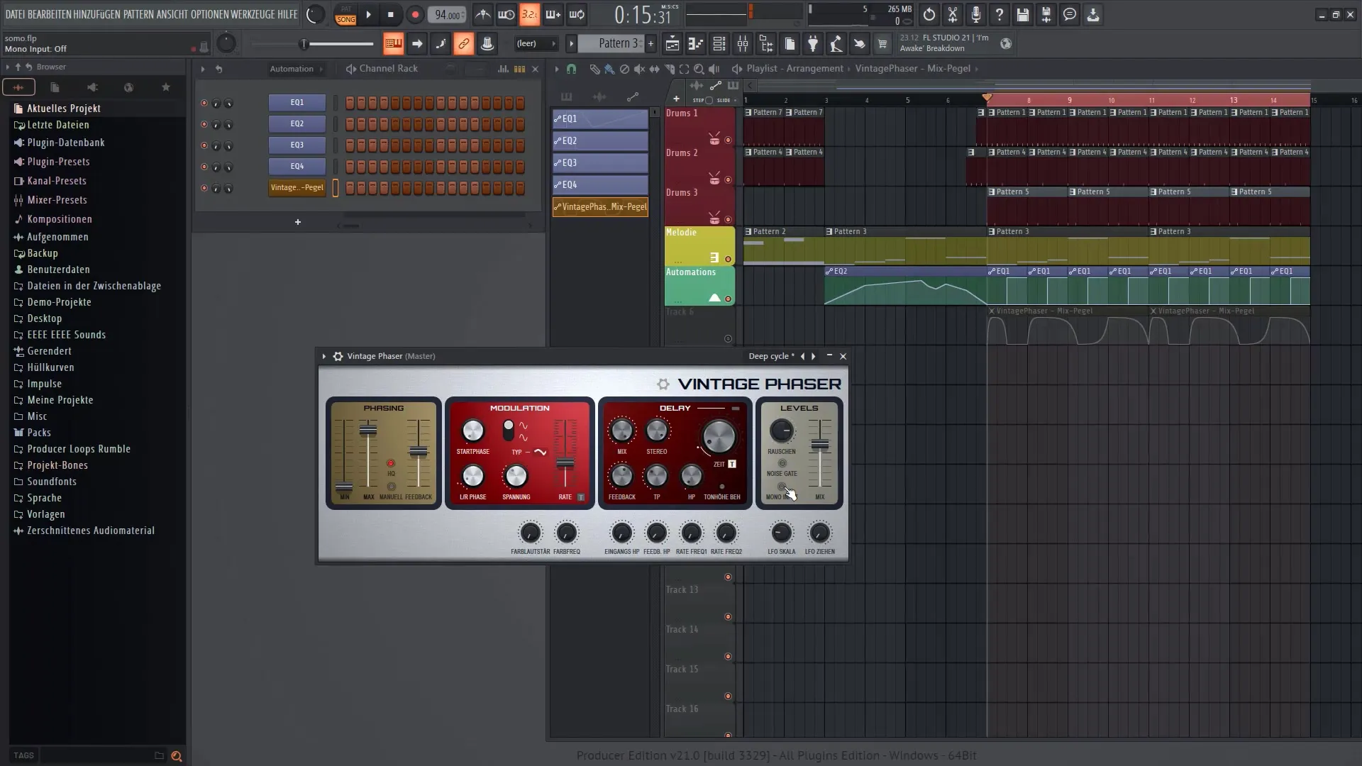Image resolution: width=1362 pixels, height=766 pixels.
Task: Click the plus button next to Pattern 3
Action: (650, 44)
